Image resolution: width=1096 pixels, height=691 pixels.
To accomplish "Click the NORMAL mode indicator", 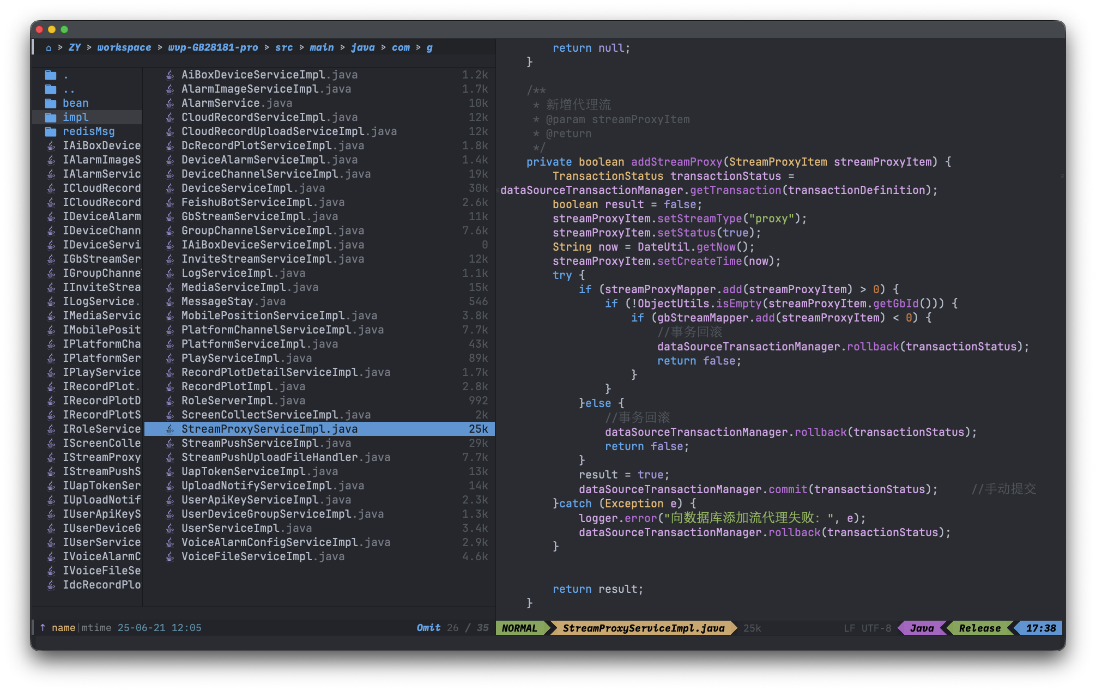I will point(519,628).
